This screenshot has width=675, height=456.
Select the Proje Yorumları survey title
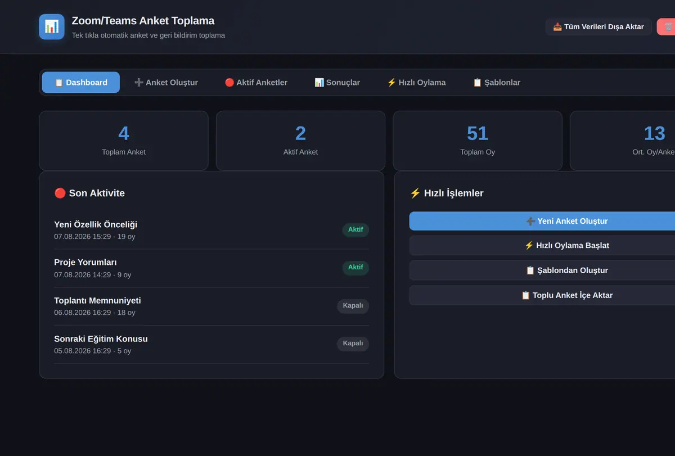85,262
